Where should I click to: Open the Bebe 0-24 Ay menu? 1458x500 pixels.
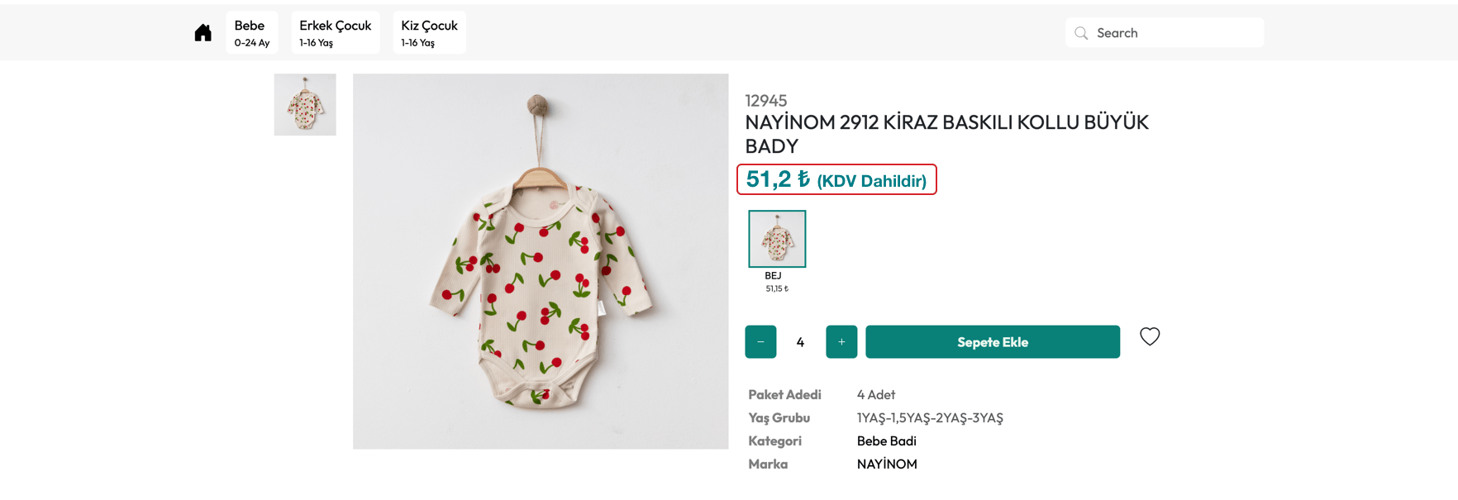[x=251, y=33]
